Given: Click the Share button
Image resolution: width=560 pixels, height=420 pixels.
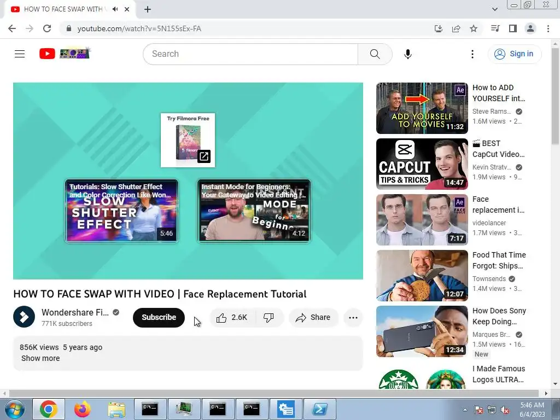Looking at the screenshot, I should pyautogui.click(x=313, y=318).
